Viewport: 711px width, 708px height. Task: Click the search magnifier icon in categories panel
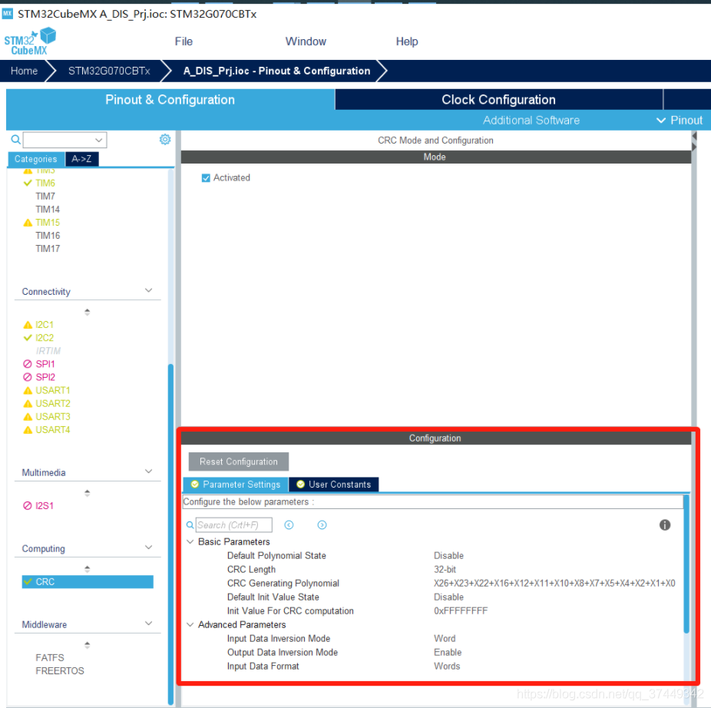pos(15,139)
